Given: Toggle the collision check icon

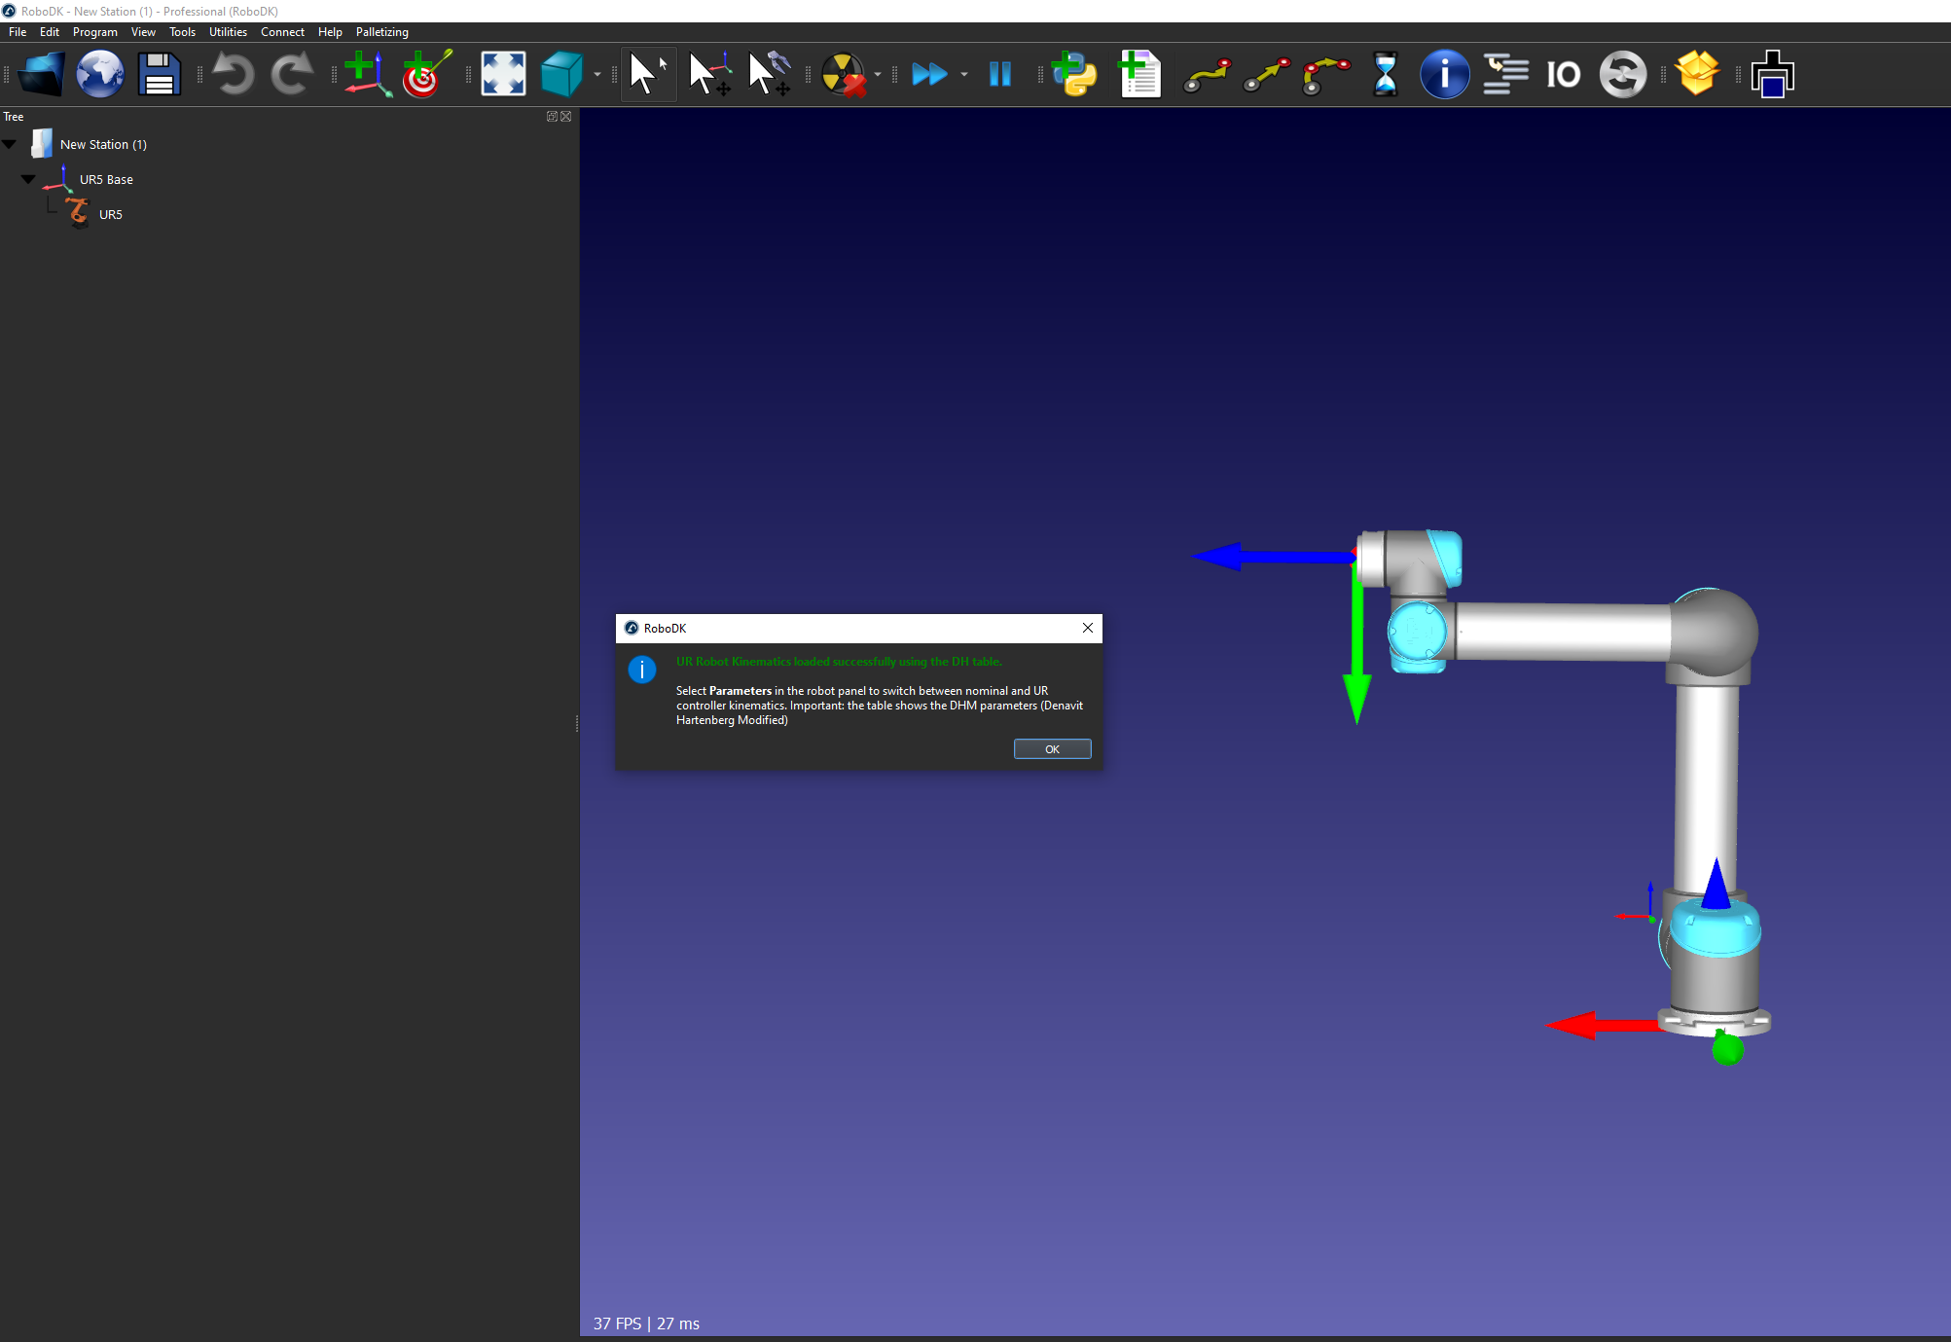Looking at the screenshot, I should tap(843, 74).
